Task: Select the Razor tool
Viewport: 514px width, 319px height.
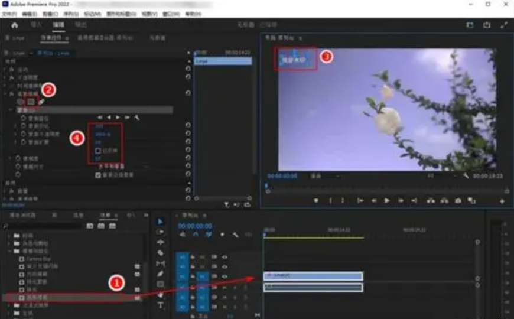Action: click(x=160, y=253)
